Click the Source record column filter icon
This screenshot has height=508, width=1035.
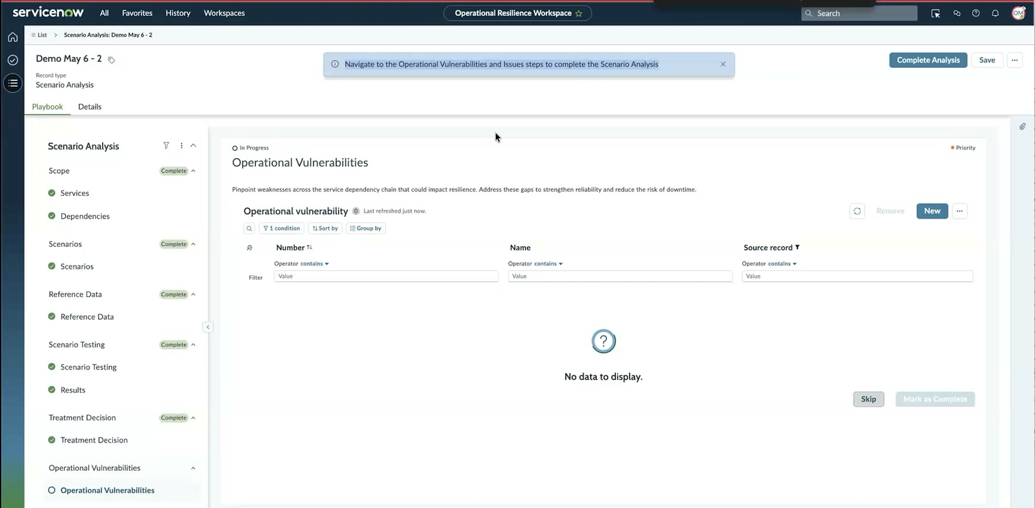click(x=797, y=247)
